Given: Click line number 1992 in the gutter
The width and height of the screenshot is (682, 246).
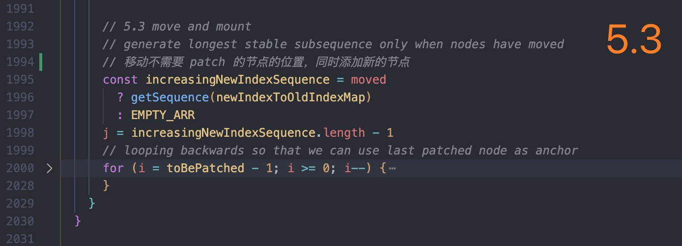Looking at the screenshot, I should click(20, 27).
